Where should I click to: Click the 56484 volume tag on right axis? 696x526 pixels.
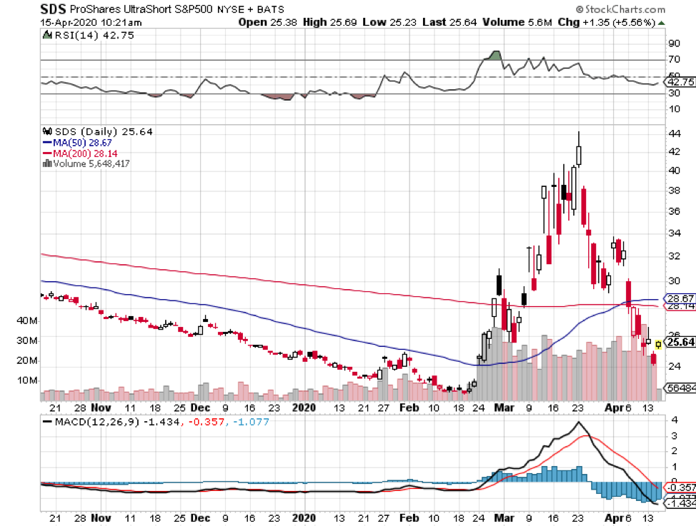(x=680, y=388)
